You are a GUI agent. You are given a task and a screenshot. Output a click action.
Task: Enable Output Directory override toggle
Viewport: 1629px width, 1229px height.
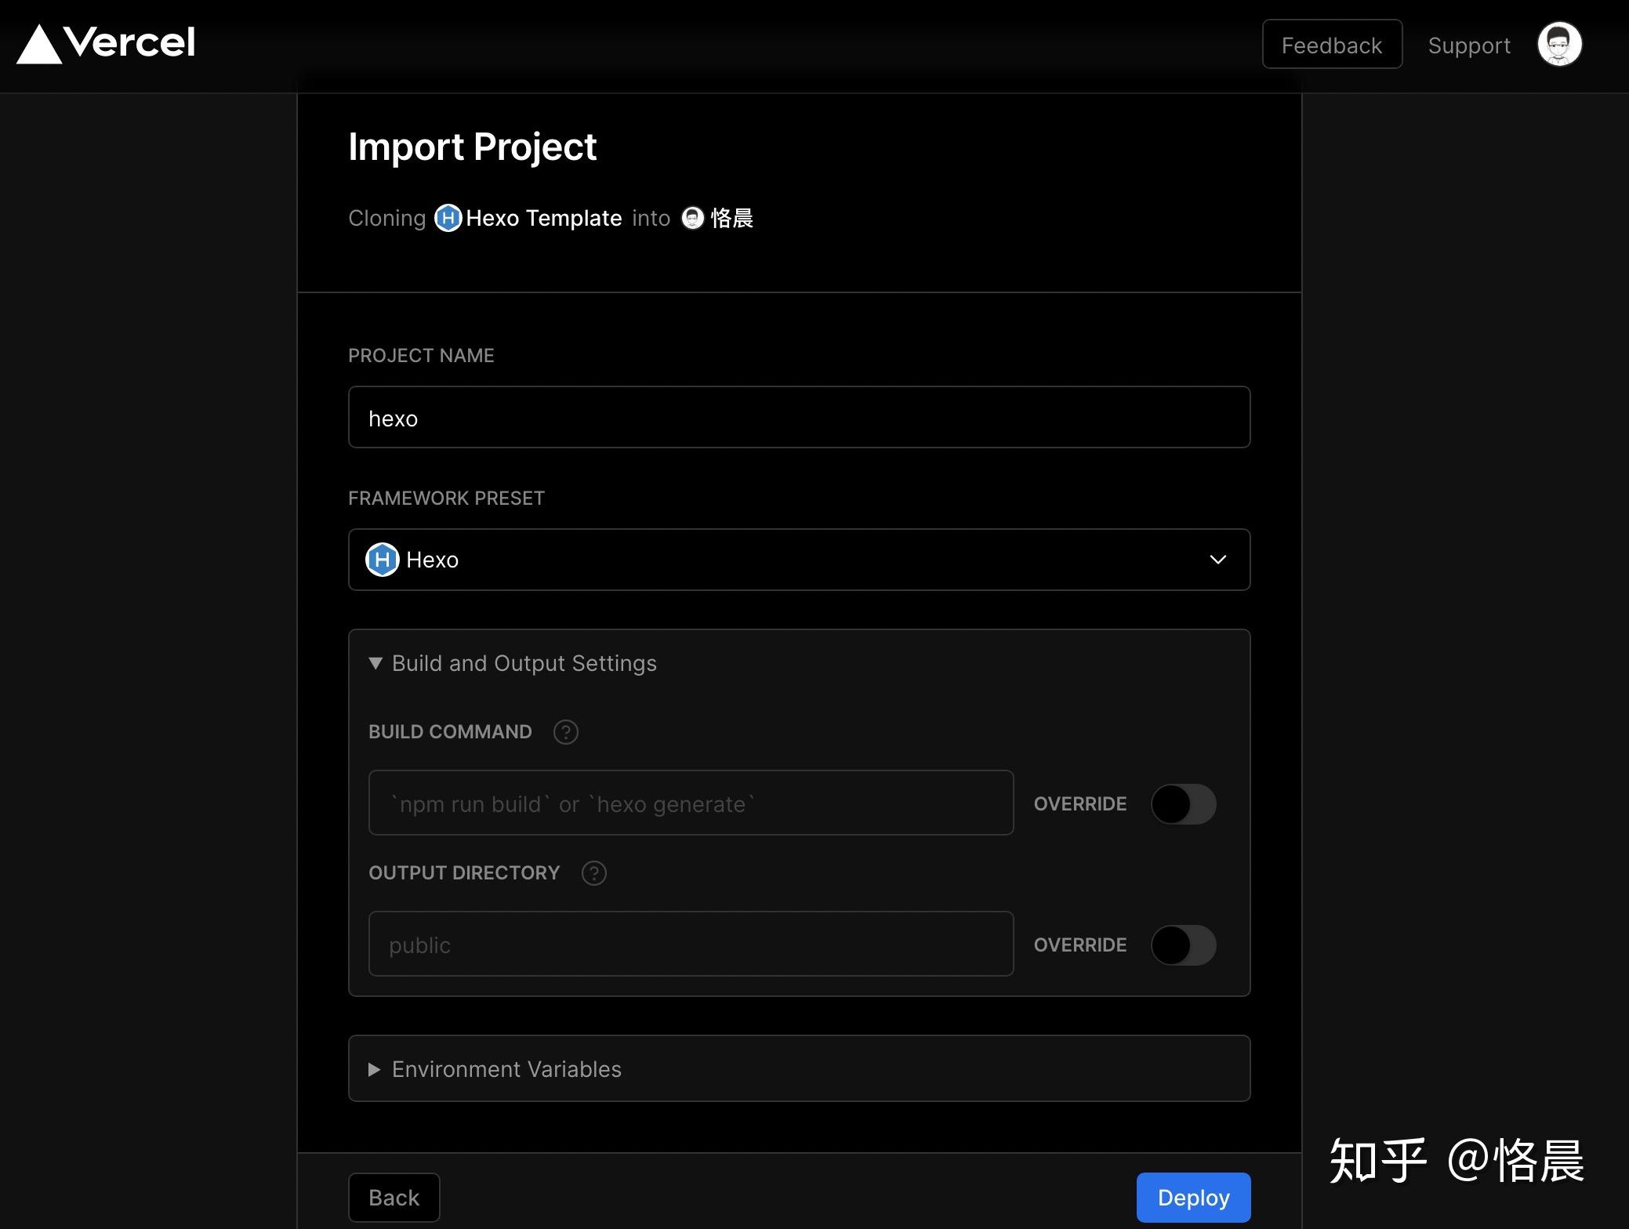(1182, 945)
